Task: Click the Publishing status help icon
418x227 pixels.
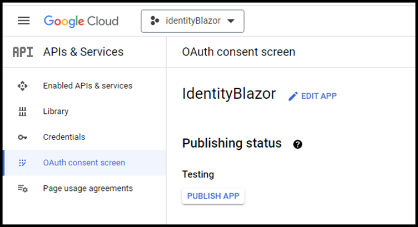Action: [x=297, y=144]
